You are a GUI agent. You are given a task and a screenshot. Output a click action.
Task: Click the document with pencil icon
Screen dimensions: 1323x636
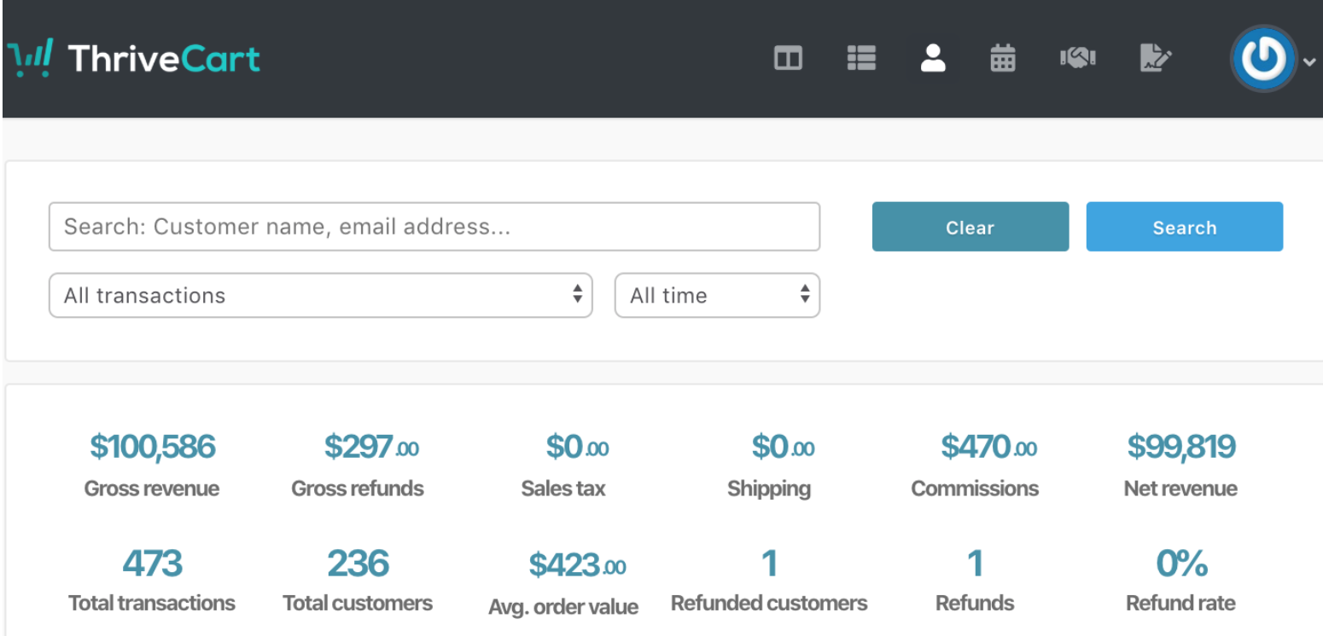1155,59
